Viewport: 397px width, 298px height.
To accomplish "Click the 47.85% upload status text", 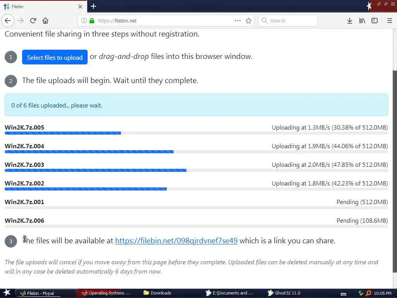I will point(330,165).
